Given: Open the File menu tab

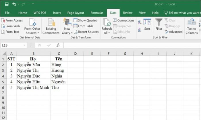Looking at the screenshot, I should click(7, 13).
